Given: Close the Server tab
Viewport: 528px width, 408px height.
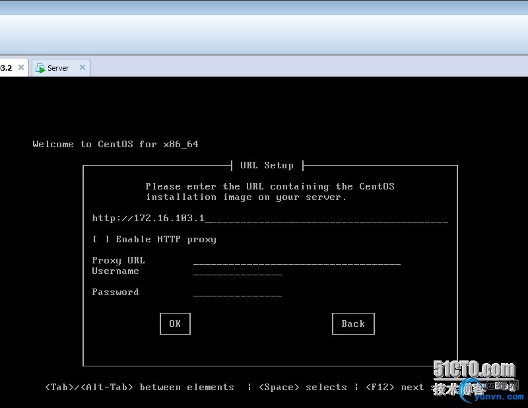Looking at the screenshot, I should [82, 67].
